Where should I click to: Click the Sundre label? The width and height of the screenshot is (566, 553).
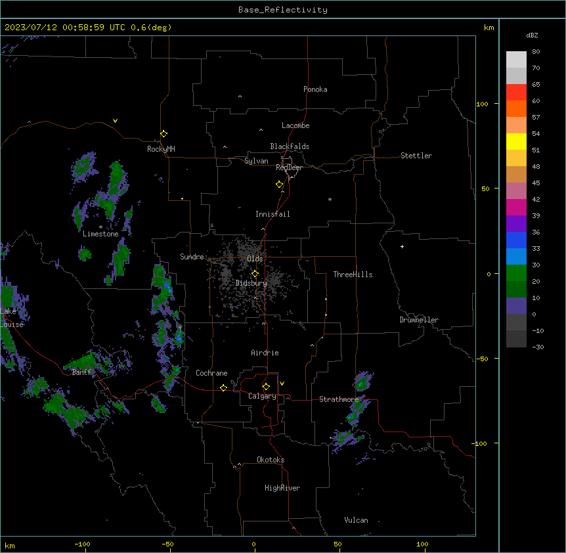(192, 257)
